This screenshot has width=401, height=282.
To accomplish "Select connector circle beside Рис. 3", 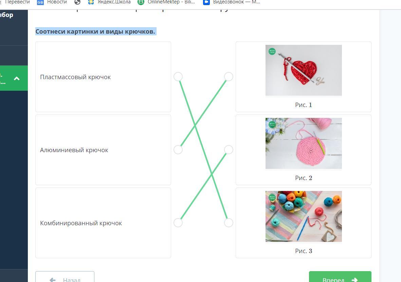I will pyautogui.click(x=229, y=223).
